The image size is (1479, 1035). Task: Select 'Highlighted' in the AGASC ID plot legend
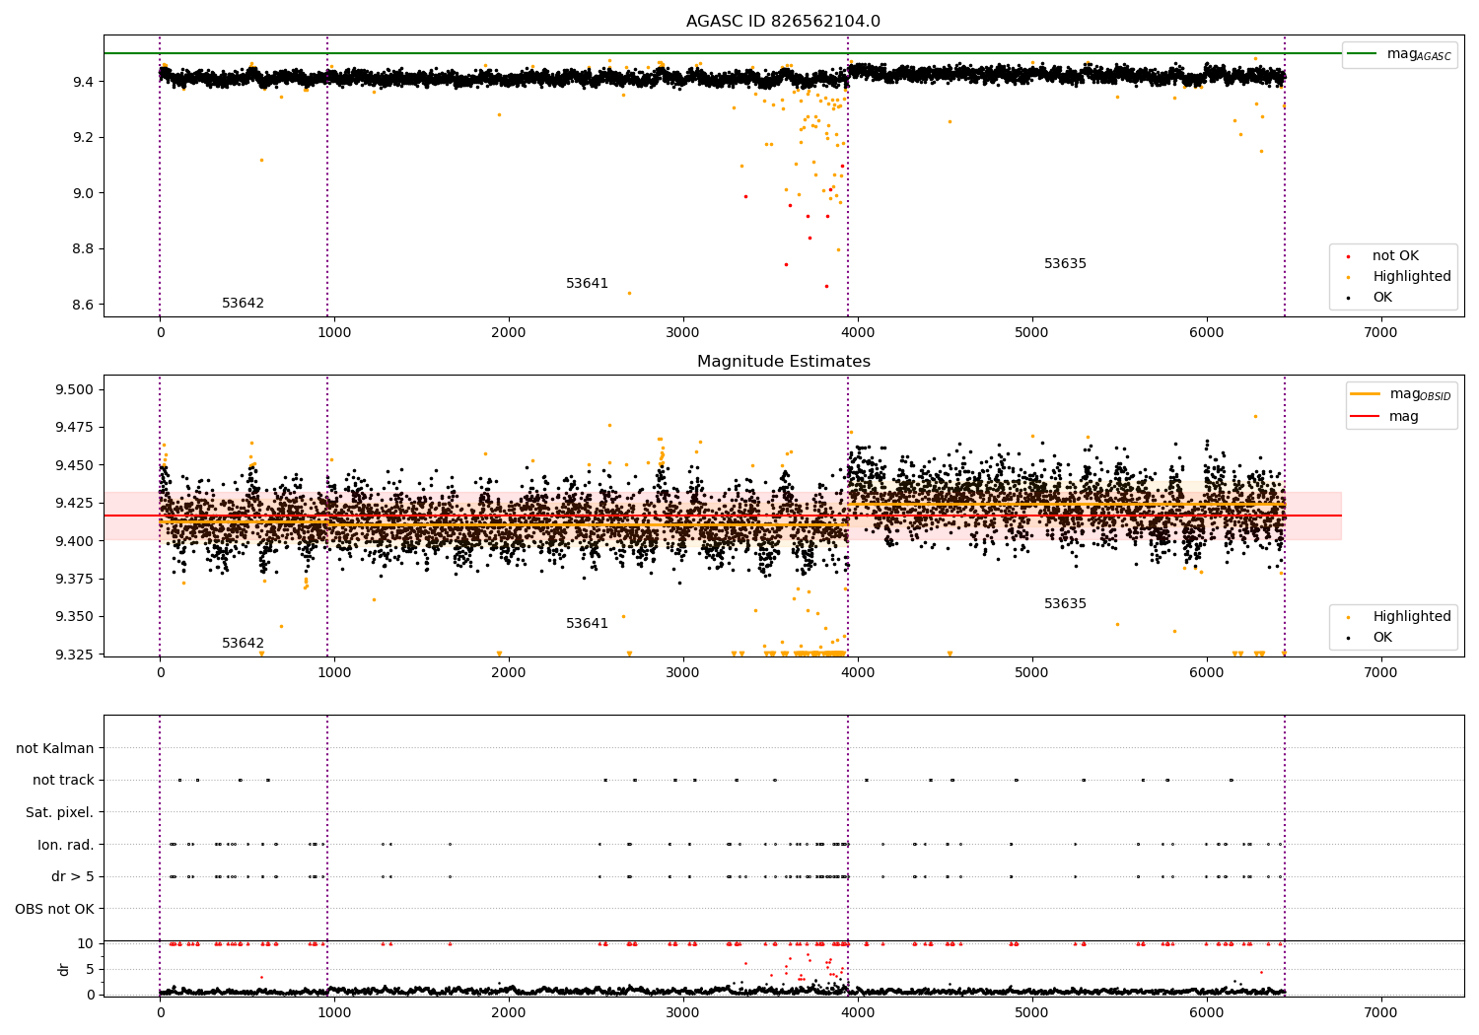point(1411,276)
